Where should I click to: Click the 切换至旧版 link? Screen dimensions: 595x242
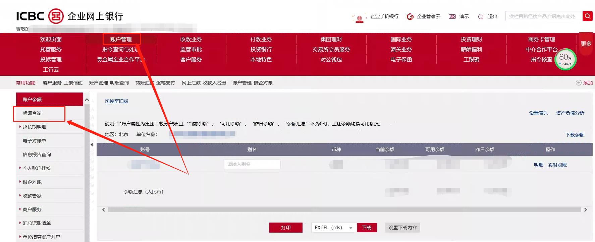116,101
